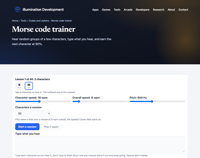Click Start a session button
The width and height of the screenshot is (200, 158).
coord(27,127)
